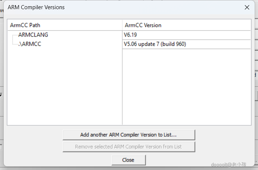Click the tree connector beside ARMCLANG

(x=15, y=36)
